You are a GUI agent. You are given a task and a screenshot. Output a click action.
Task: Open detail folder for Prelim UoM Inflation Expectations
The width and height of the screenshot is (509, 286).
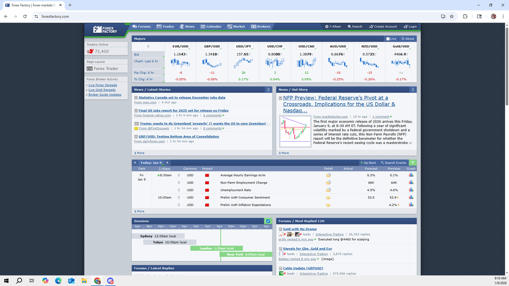click(x=328, y=205)
